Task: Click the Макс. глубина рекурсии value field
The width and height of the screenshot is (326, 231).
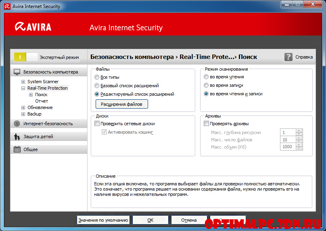Action: [288, 132]
